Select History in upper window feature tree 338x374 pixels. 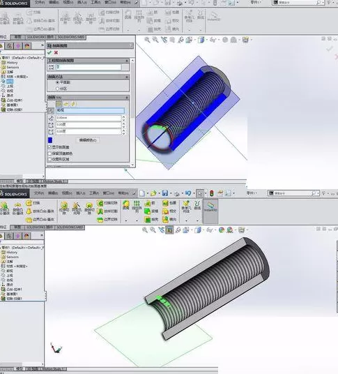[x=12, y=63]
